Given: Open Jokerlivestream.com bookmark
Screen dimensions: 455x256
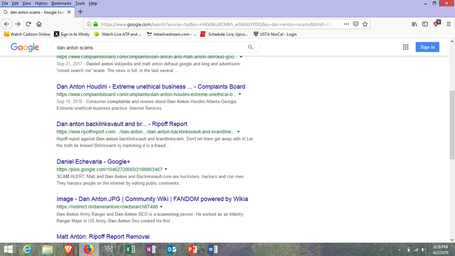Looking at the screenshot, I should (x=172, y=34).
